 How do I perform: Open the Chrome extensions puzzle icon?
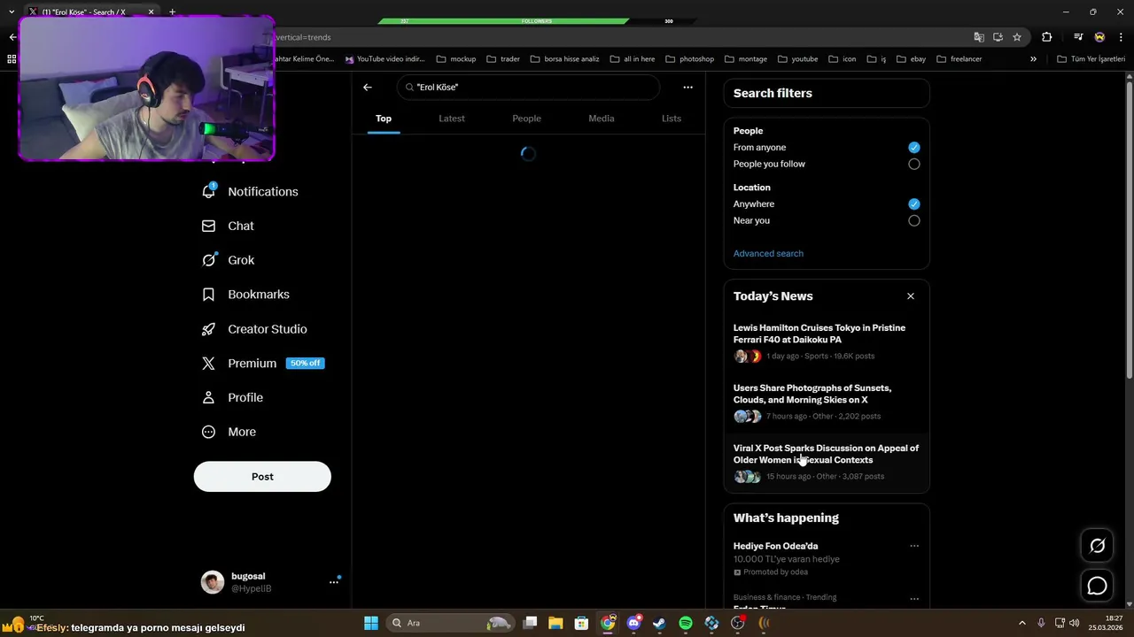(1047, 37)
